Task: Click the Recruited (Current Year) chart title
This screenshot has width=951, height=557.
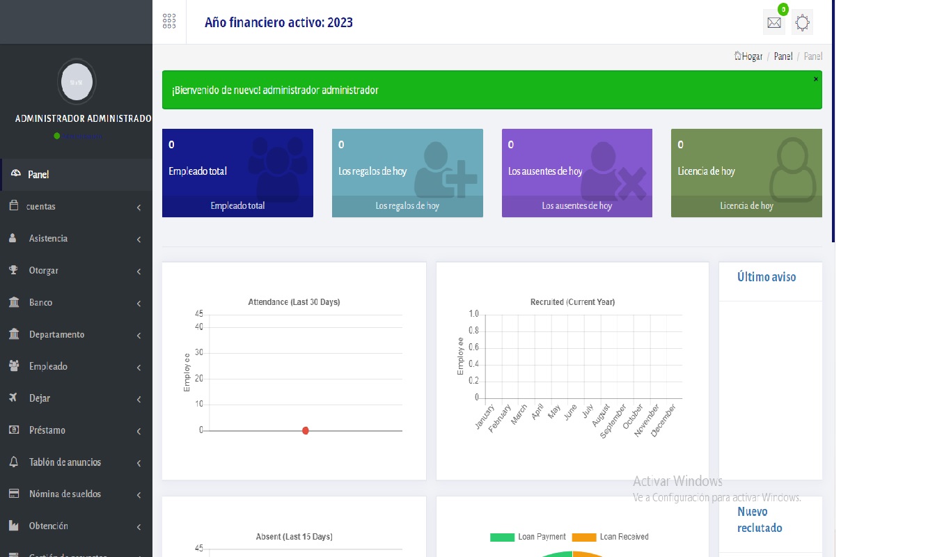Action: (572, 302)
